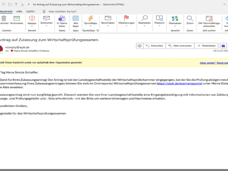Click the Melden shield icon
This screenshot has width=228, height=171.
32,18
